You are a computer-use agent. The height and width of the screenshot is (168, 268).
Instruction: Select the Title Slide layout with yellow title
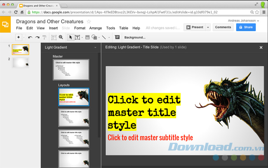coord(74,97)
